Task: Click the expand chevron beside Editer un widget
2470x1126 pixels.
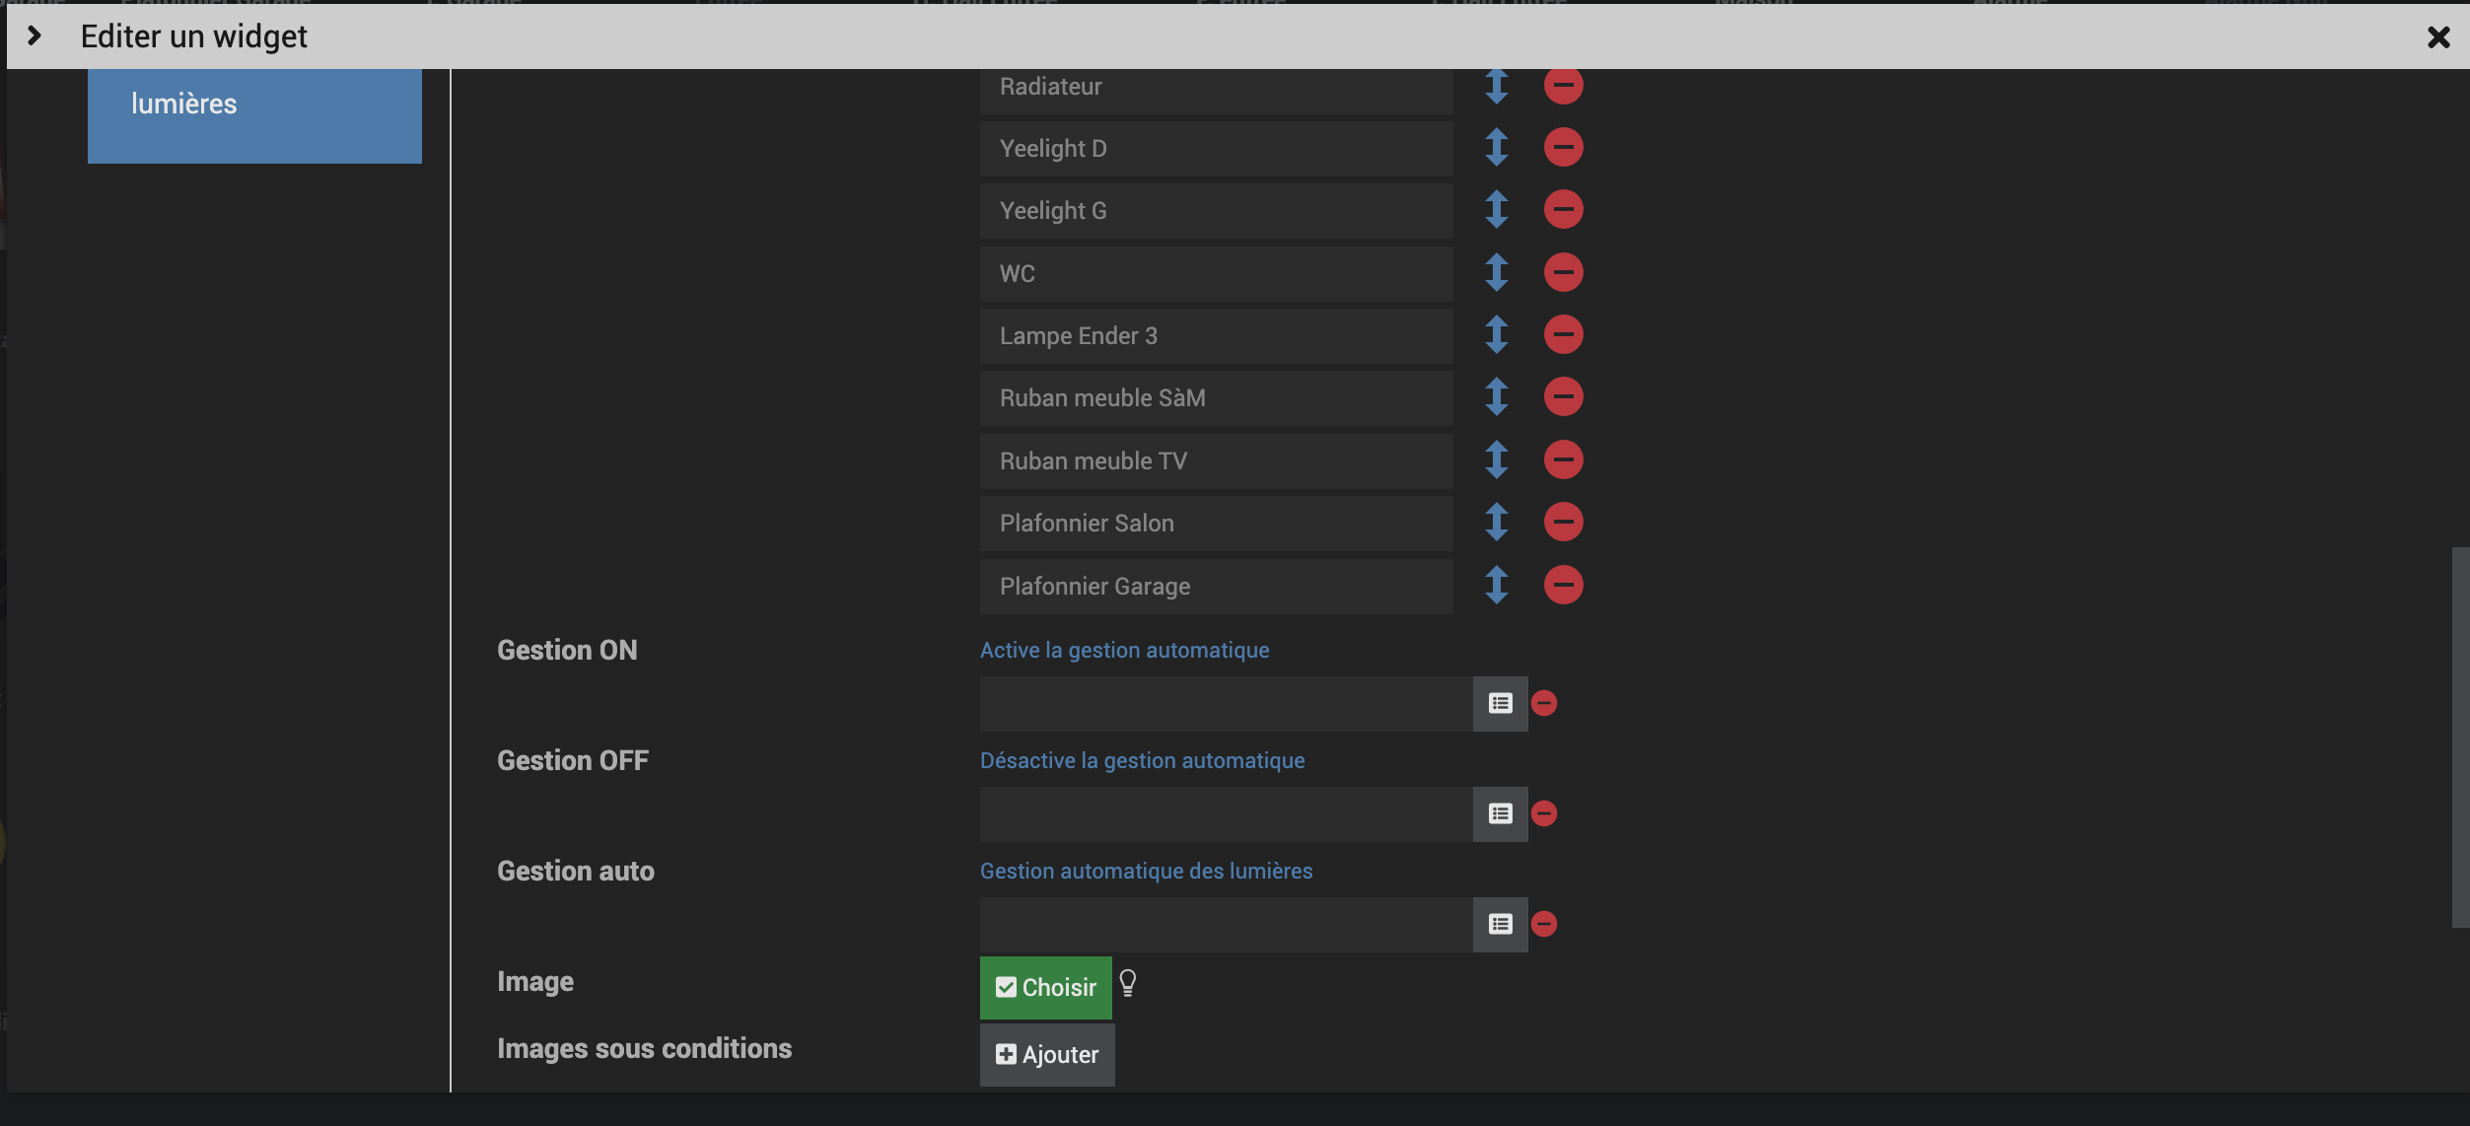Action: coord(35,36)
